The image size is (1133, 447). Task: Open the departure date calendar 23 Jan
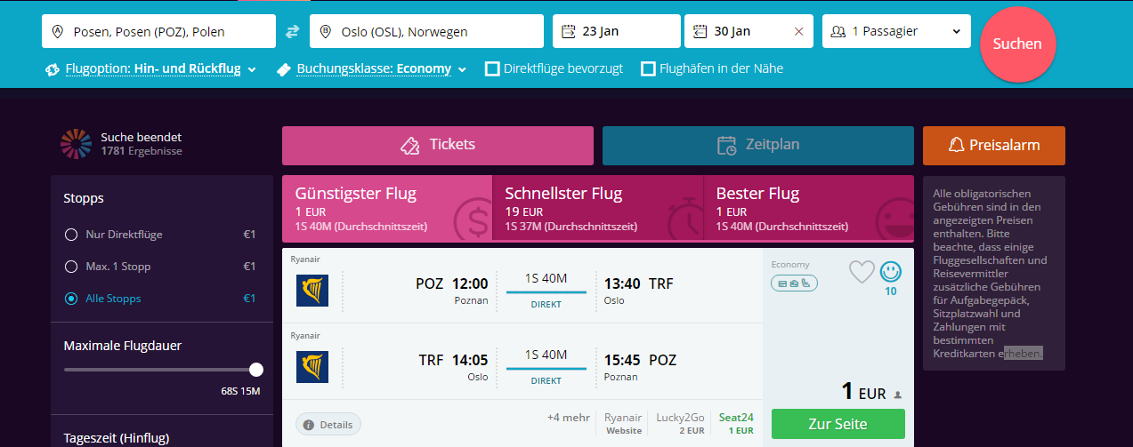(x=617, y=31)
